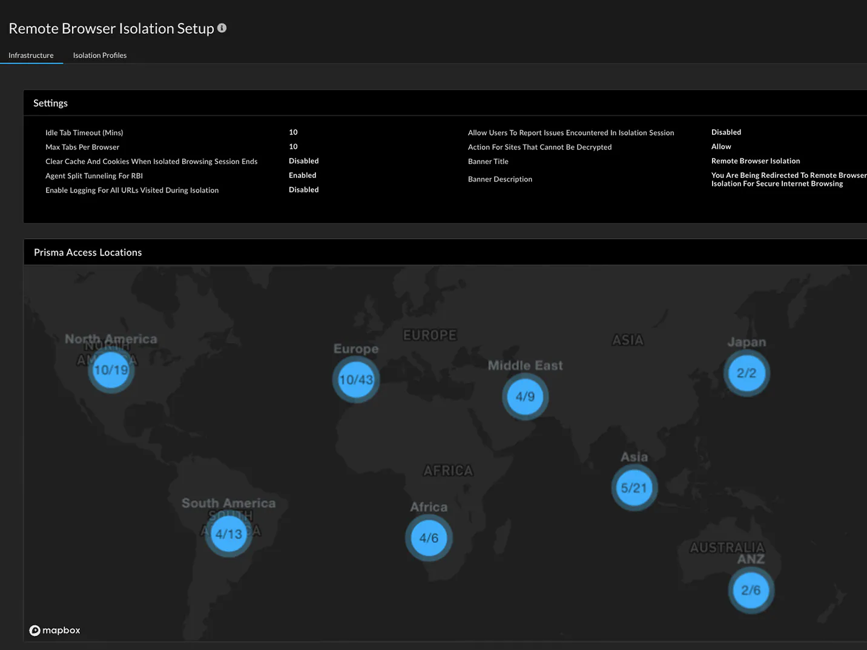Disable Agent Split Tunneling For RBI
The height and width of the screenshot is (650, 867).
[x=302, y=175]
